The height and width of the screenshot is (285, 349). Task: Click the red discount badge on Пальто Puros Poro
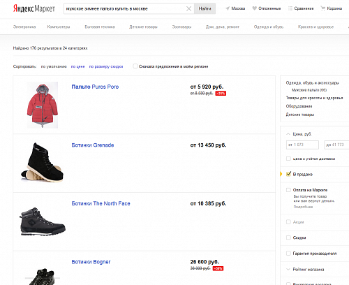coord(221,94)
